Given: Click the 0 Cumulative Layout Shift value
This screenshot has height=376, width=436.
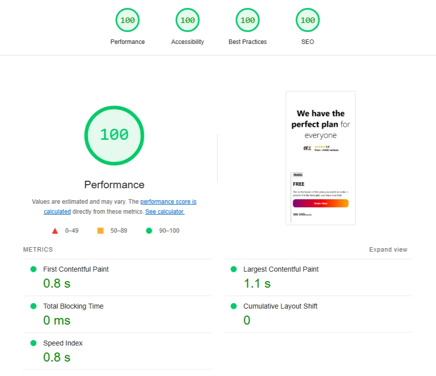Looking at the screenshot, I should [x=247, y=320].
